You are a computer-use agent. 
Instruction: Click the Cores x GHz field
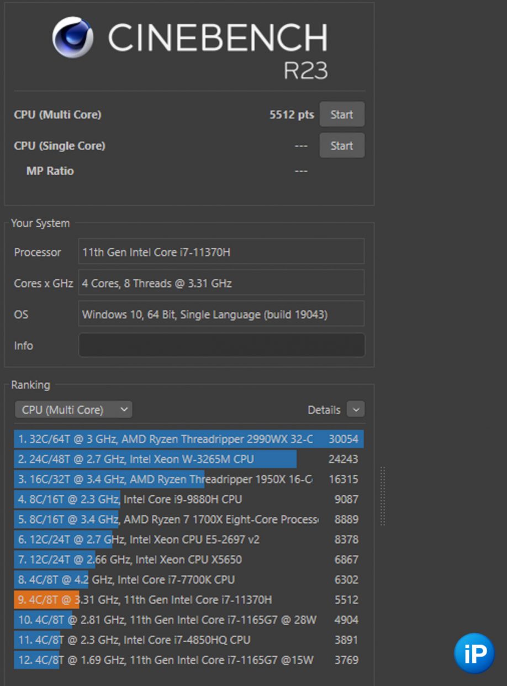pyautogui.click(x=221, y=283)
